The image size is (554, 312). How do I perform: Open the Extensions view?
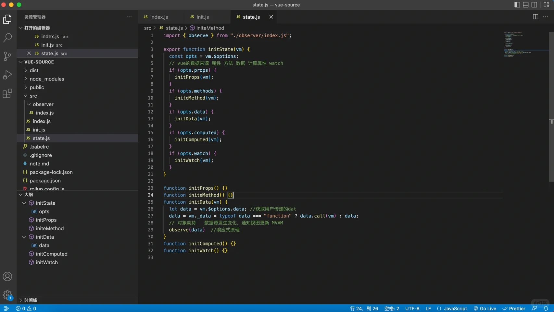coord(7,94)
